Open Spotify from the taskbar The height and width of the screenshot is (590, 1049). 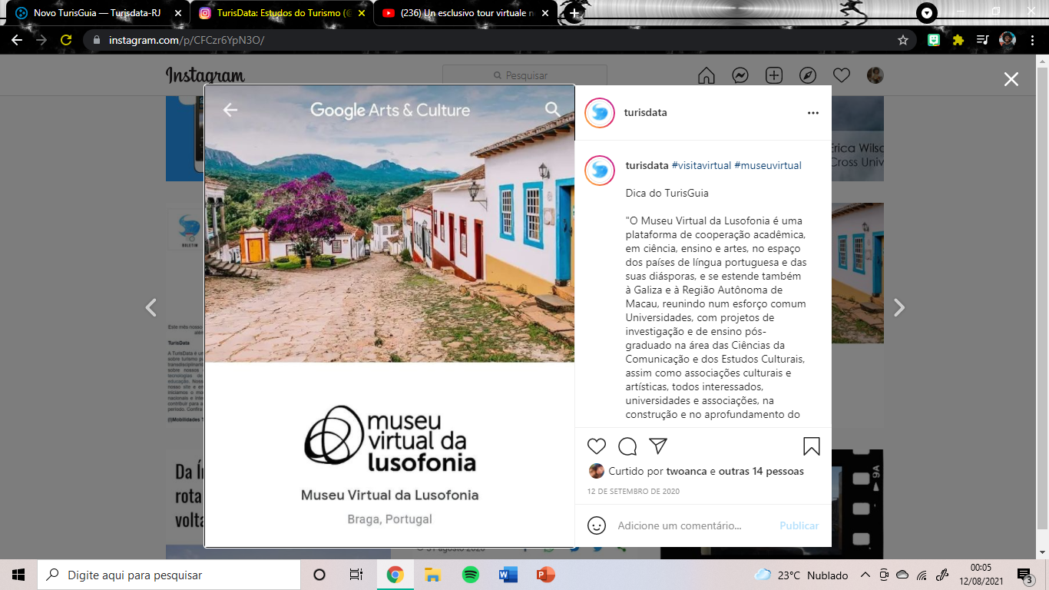click(471, 575)
